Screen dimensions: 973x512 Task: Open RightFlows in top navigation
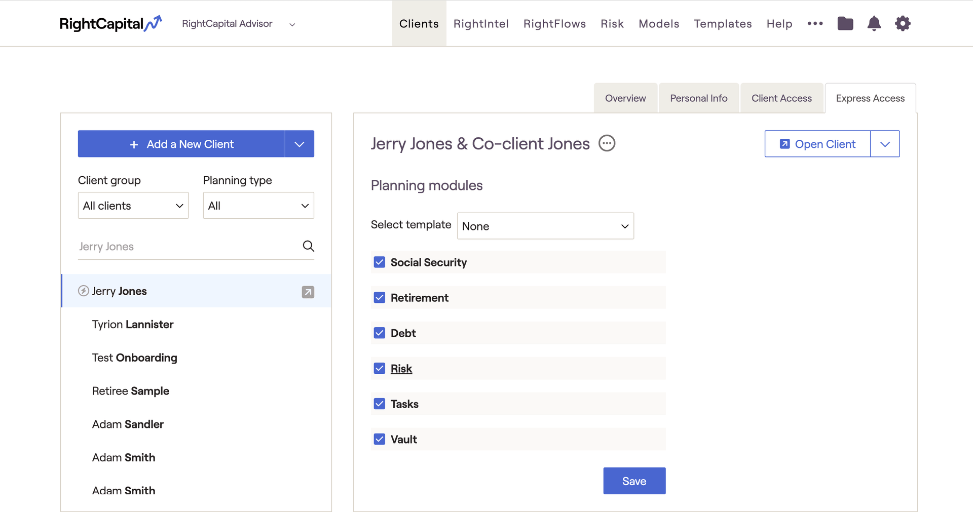coord(554,24)
